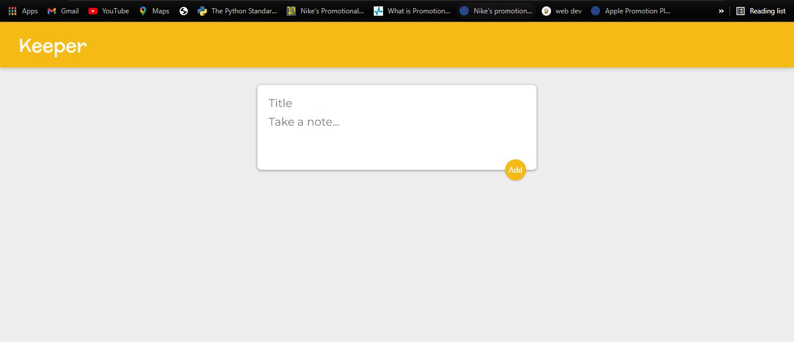Click the Reading list icon
Image resolution: width=794 pixels, height=342 pixels.
point(740,10)
